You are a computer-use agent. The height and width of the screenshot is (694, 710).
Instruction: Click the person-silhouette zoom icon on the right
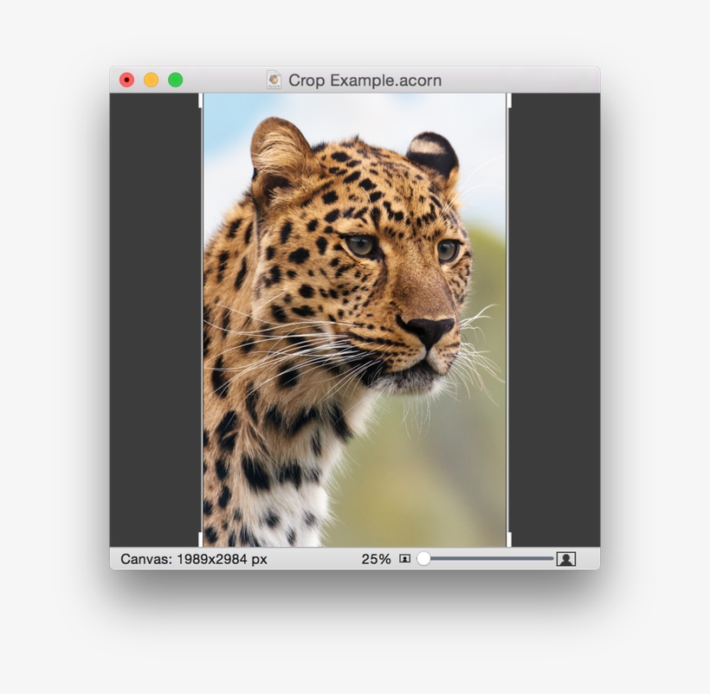coord(565,560)
